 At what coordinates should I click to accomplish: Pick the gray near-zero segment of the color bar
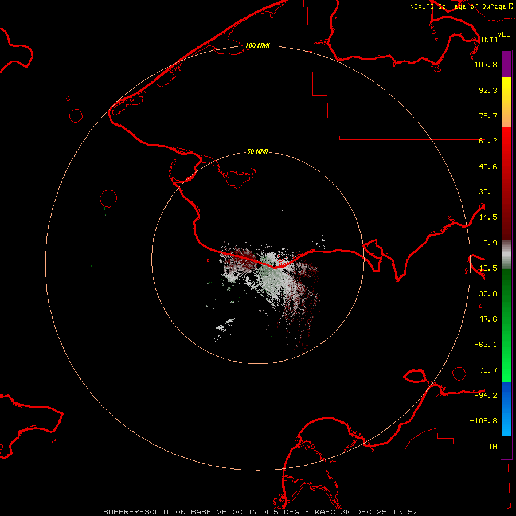(x=506, y=255)
